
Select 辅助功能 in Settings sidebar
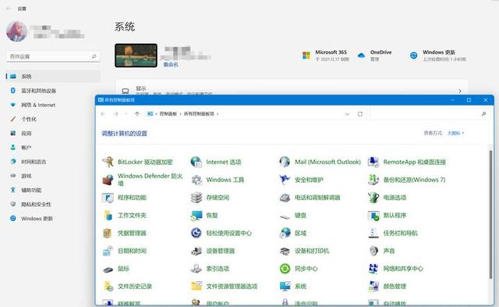pos(53,190)
